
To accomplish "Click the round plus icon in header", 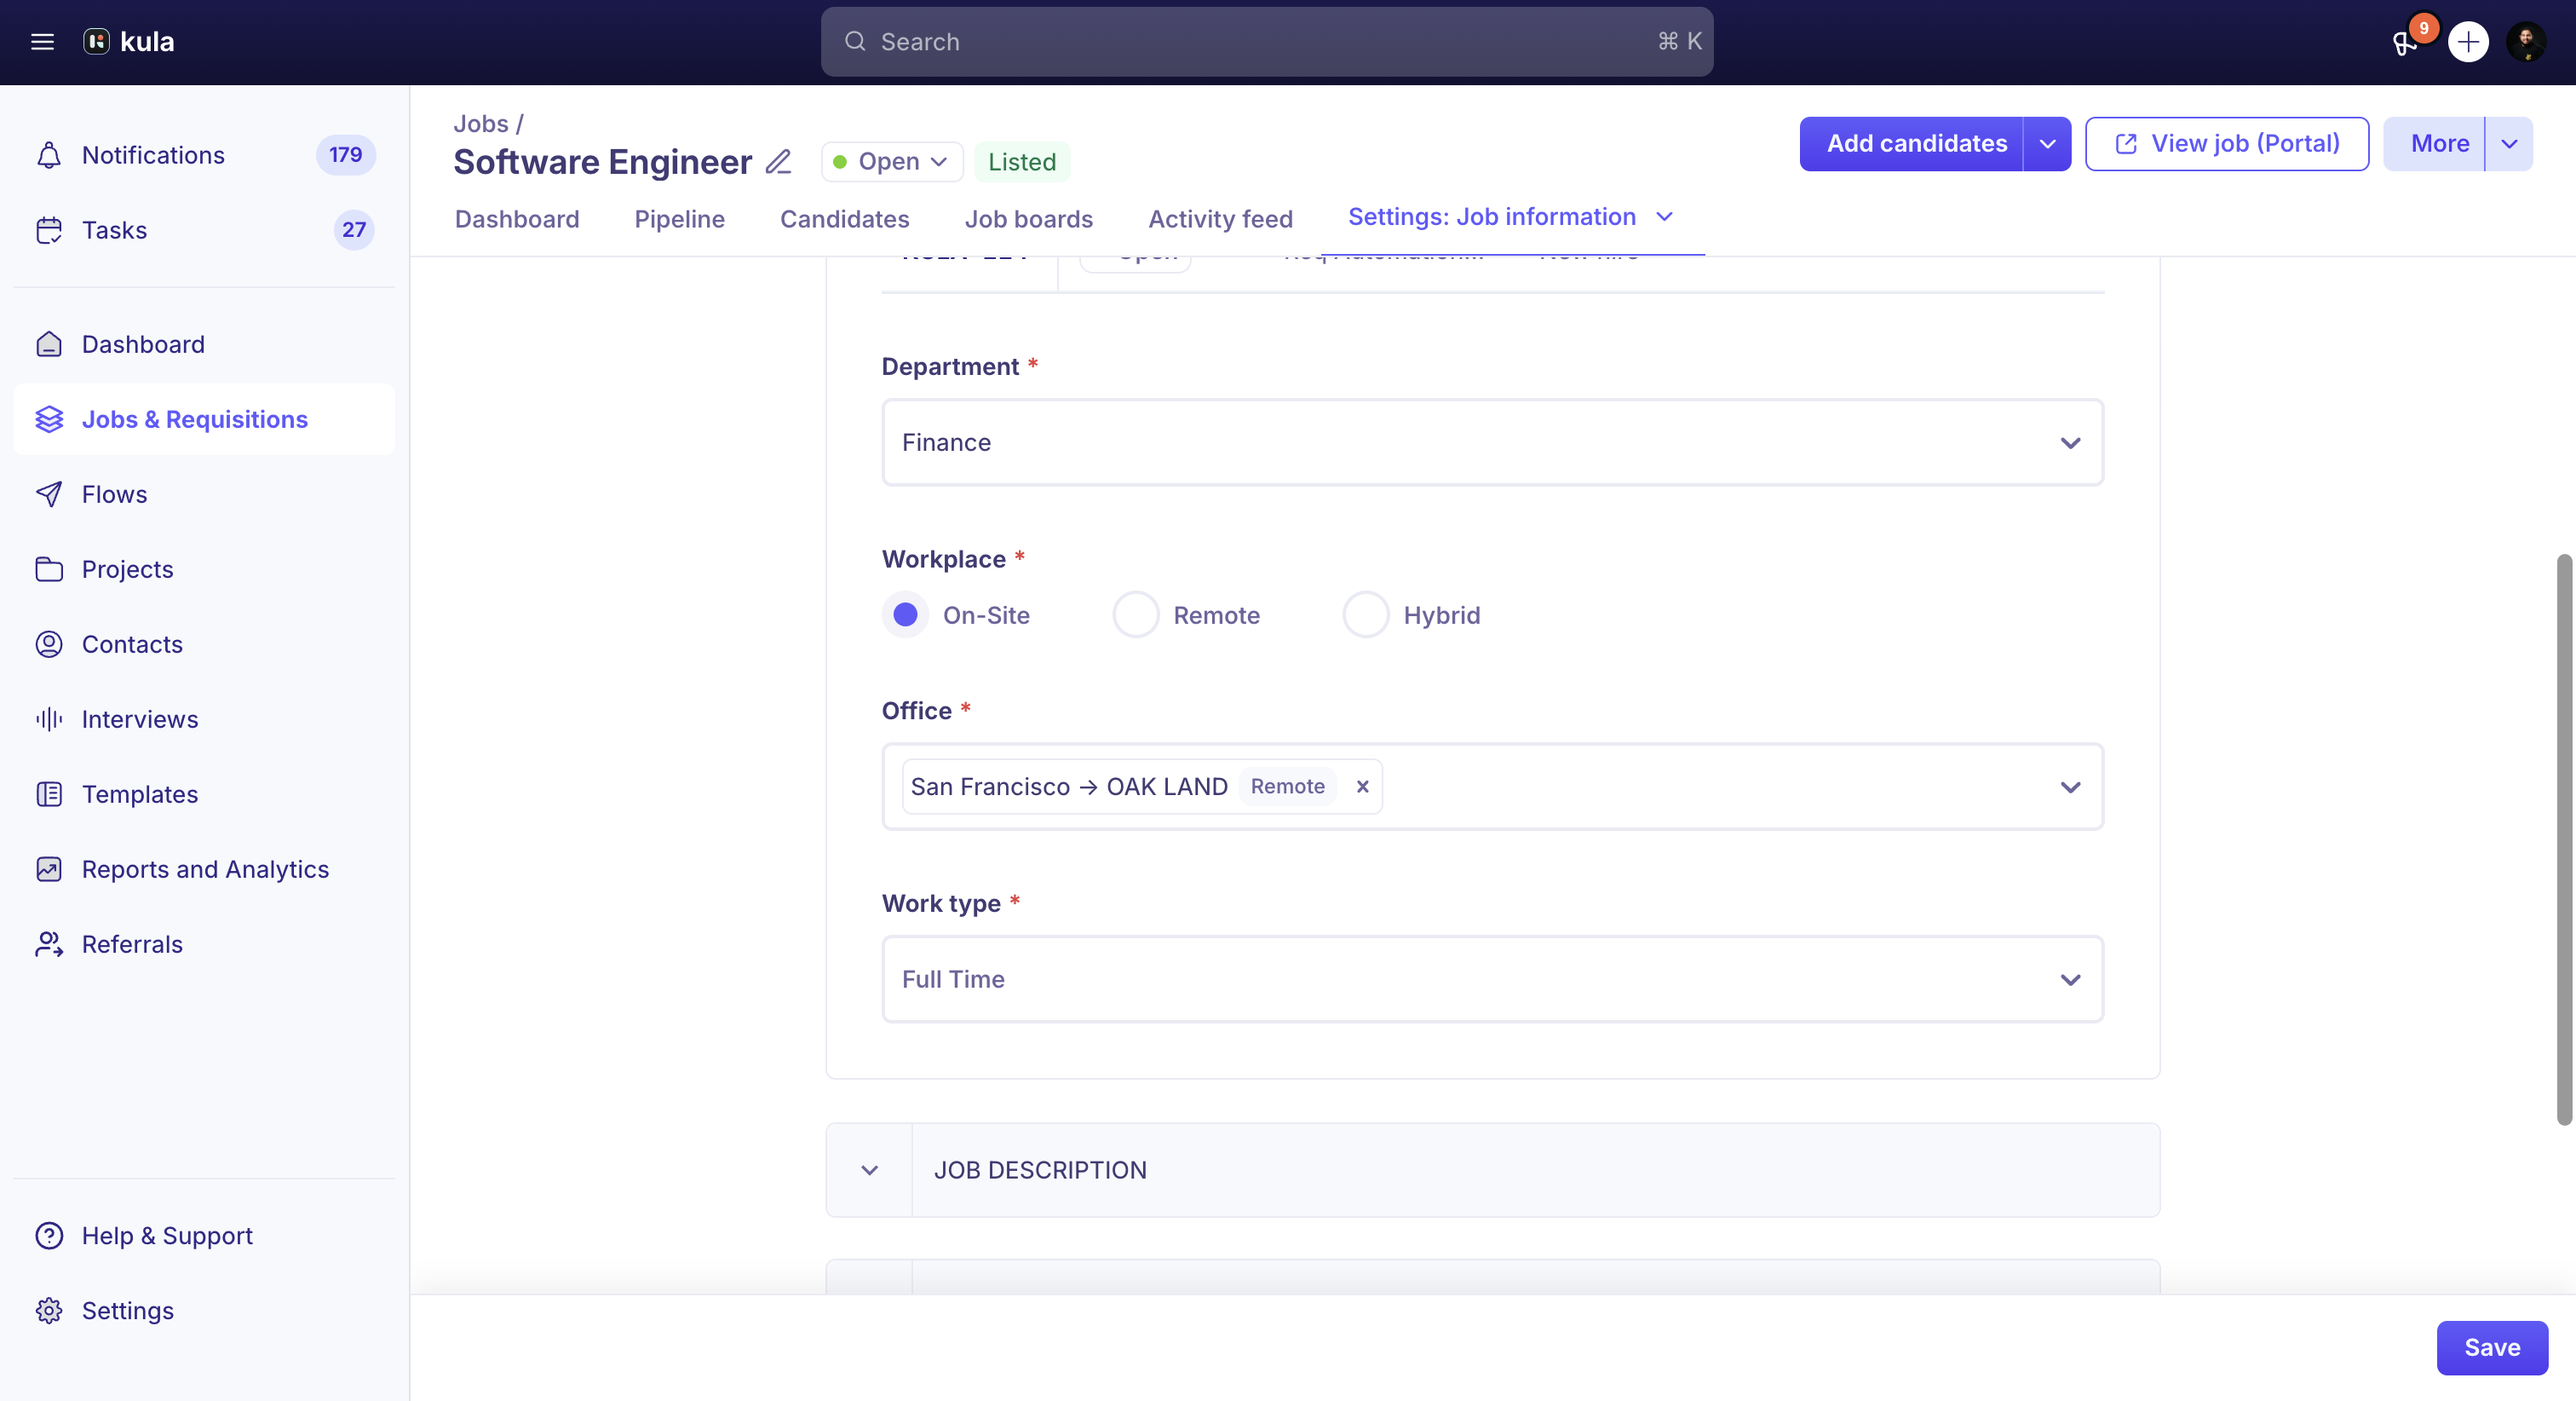I will tap(2468, 42).
